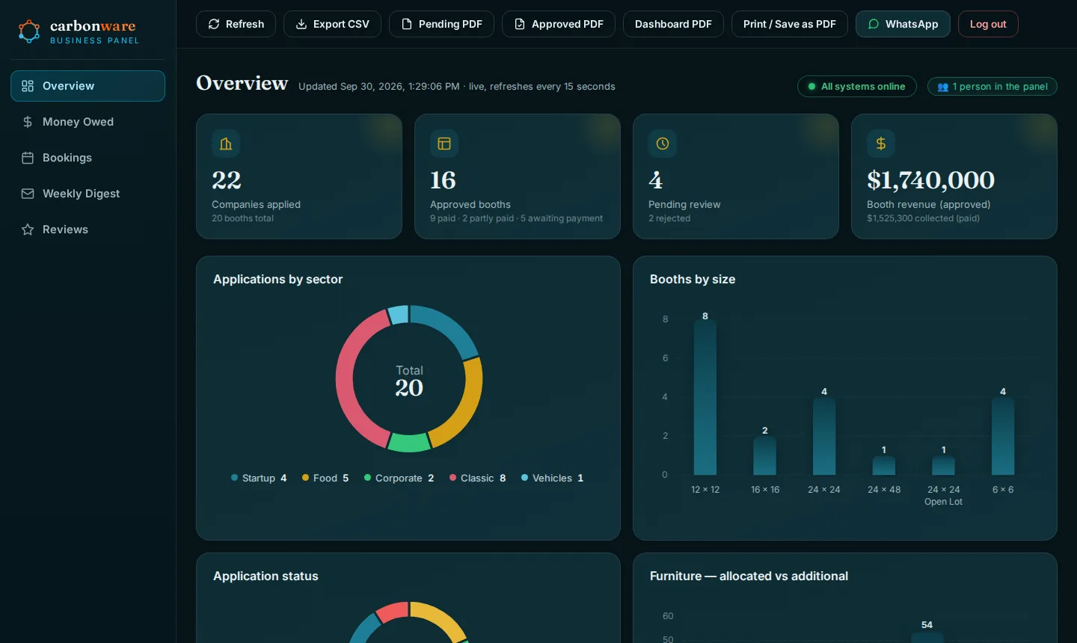This screenshot has height=643, width=1077.
Task: Click the 24 × 24 bar labeled 4
Action: click(x=824, y=436)
